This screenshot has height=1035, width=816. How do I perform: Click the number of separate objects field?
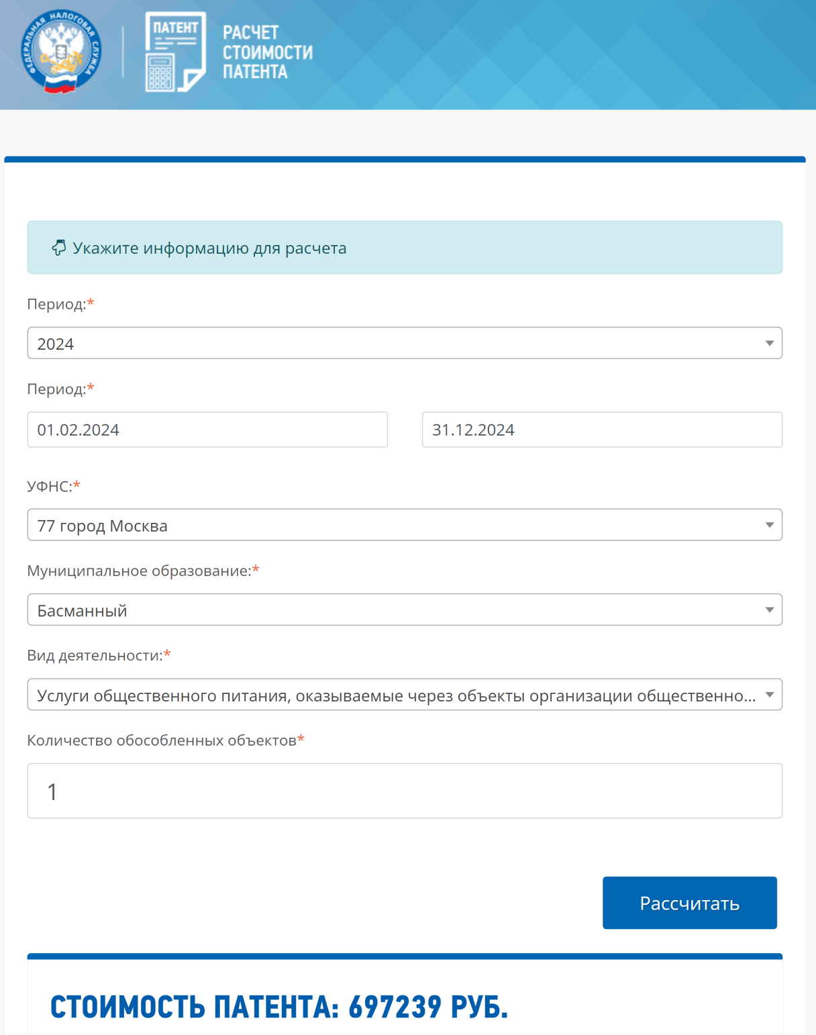pyautogui.click(x=404, y=791)
